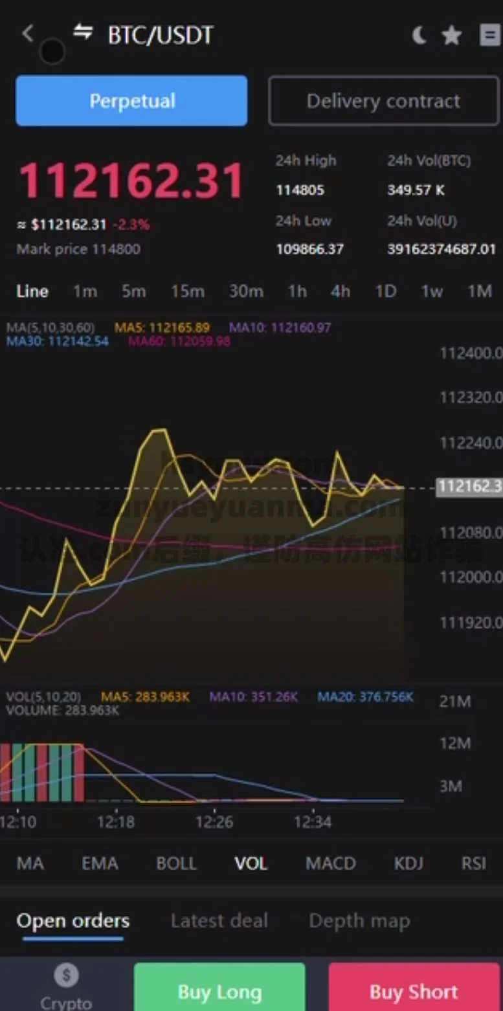503x1011 pixels.
Task: Click the swap trading pair icon
Action: (82, 32)
